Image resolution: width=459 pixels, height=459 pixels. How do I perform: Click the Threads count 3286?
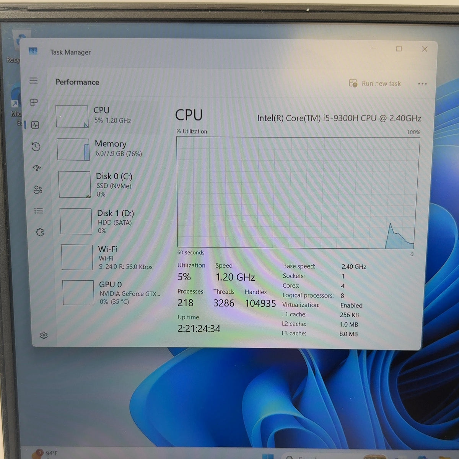click(x=224, y=303)
